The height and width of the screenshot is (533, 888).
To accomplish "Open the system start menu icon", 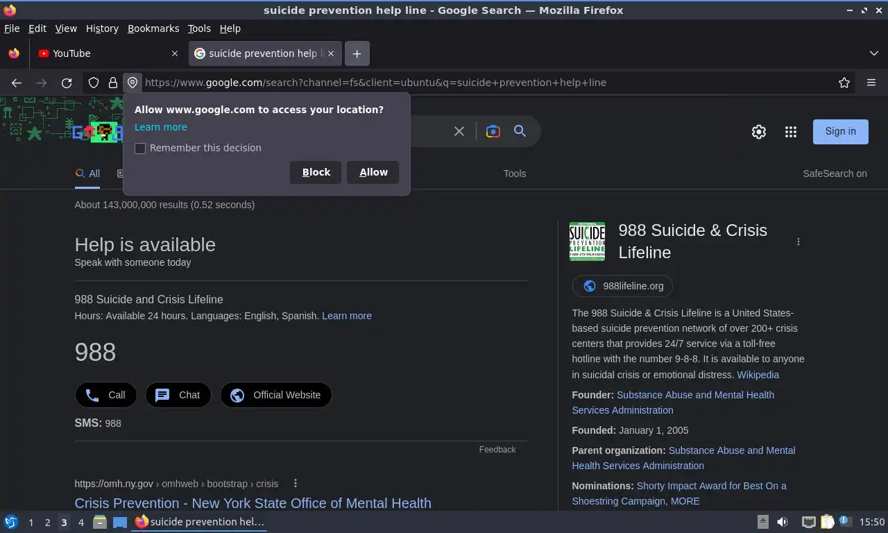I will pos(11,522).
